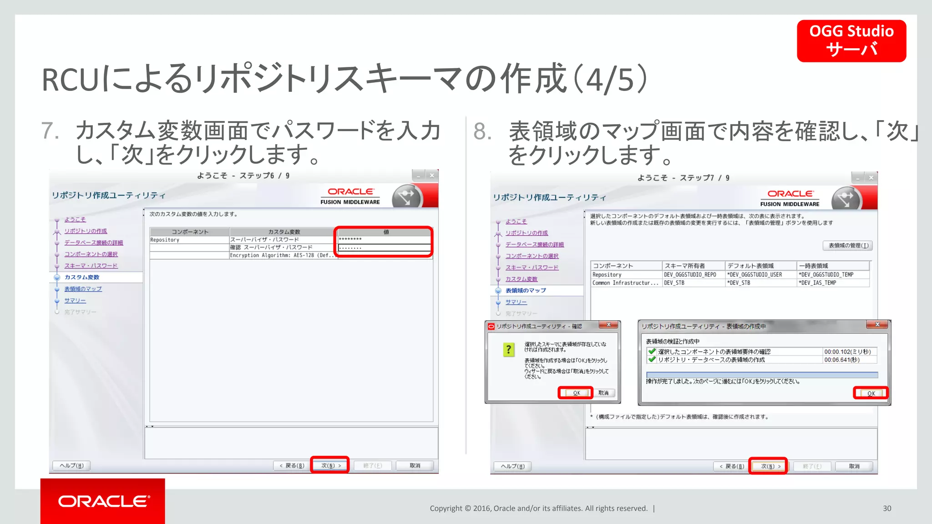Minimize the Step 7 wizard window

coord(858,178)
